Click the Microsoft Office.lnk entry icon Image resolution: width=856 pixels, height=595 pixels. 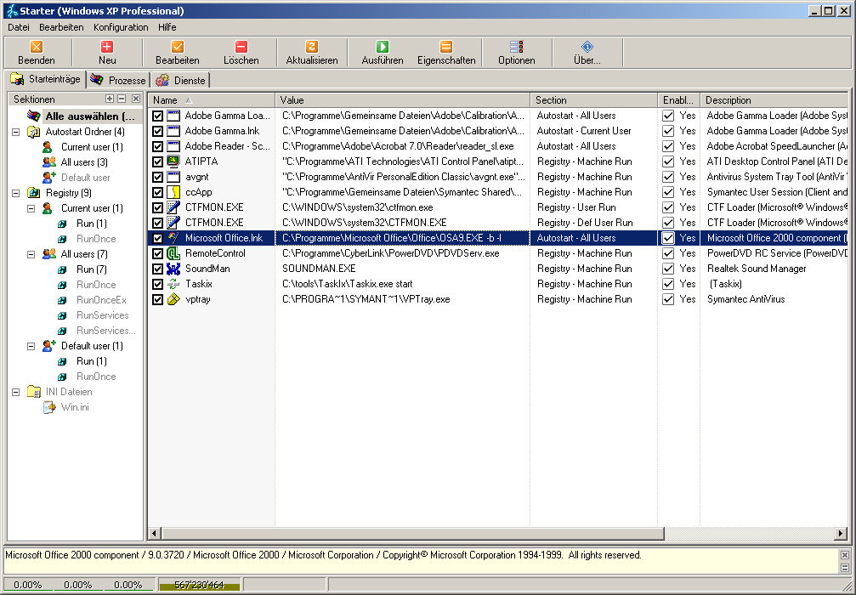pyautogui.click(x=173, y=238)
